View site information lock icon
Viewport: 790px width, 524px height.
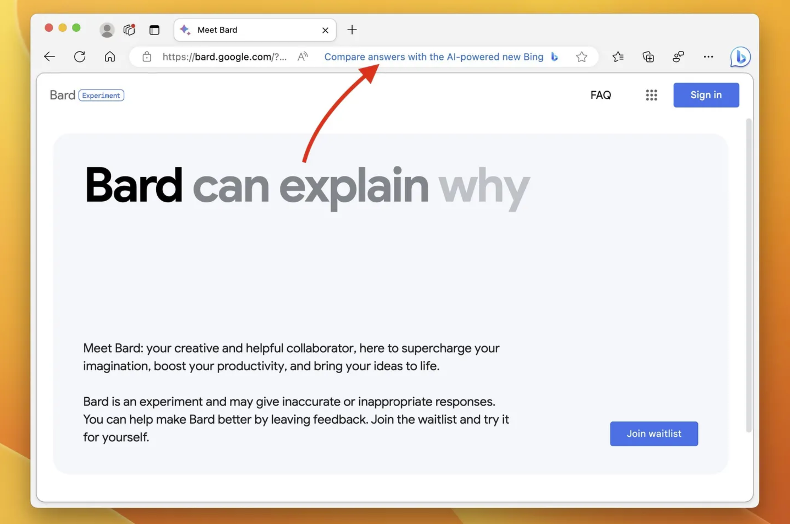(x=147, y=57)
